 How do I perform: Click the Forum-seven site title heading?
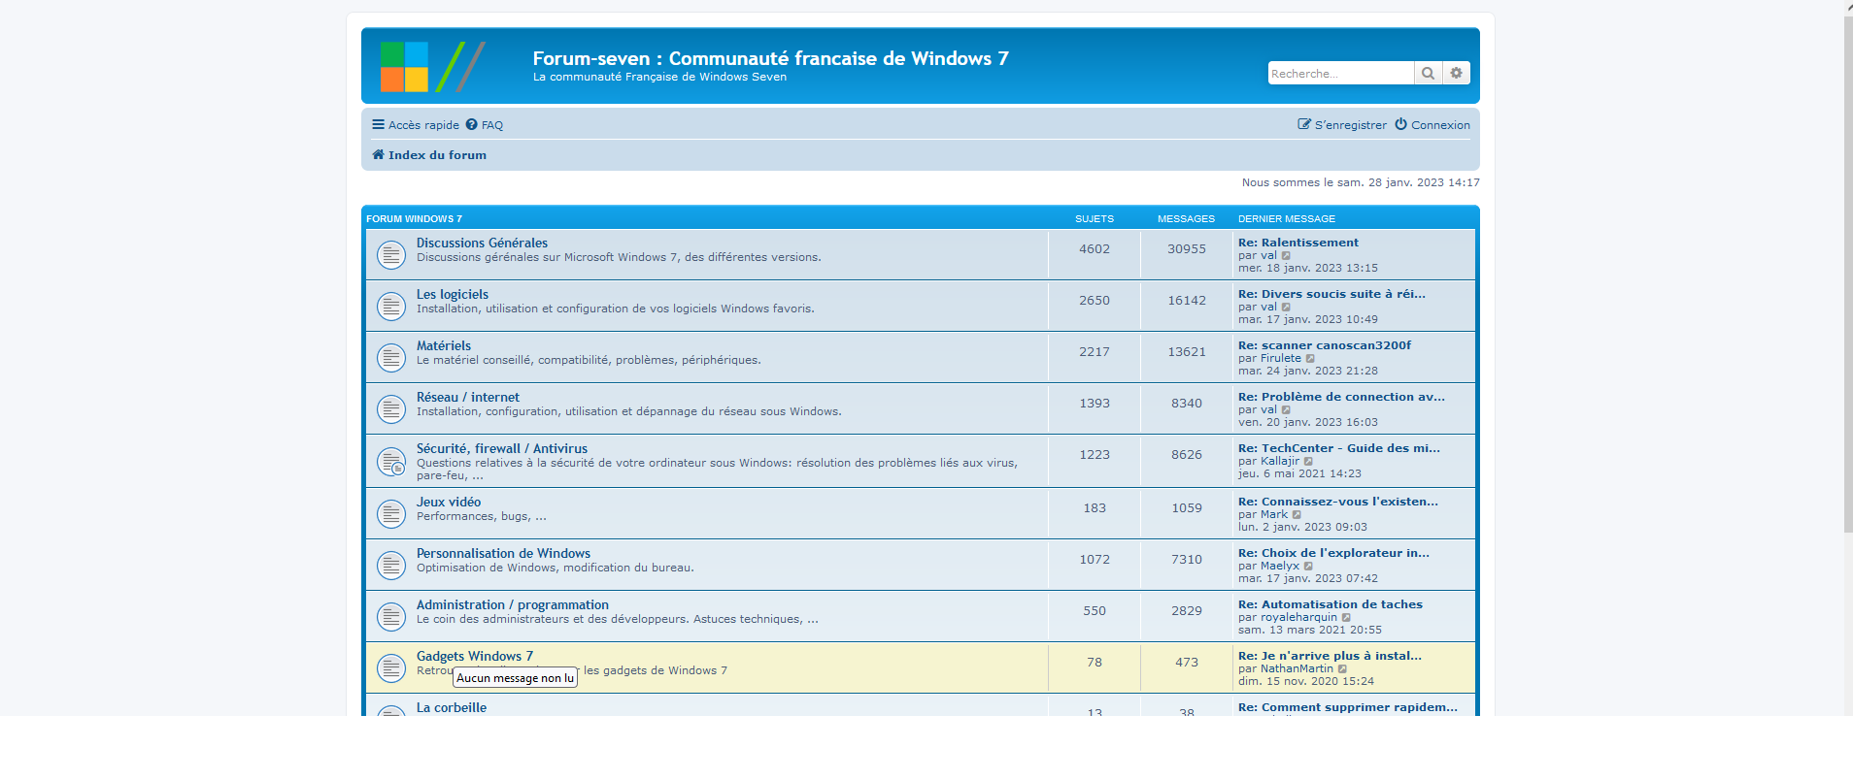(770, 58)
